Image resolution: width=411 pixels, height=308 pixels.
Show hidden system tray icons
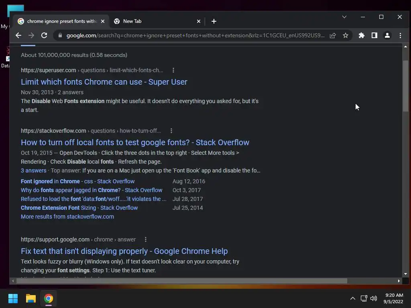click(353, 298)
